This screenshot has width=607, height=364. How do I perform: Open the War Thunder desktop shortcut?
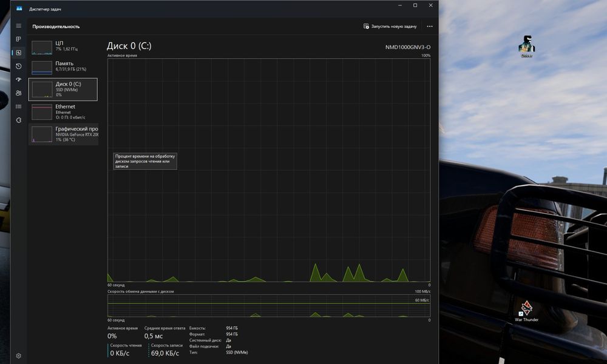526,311
